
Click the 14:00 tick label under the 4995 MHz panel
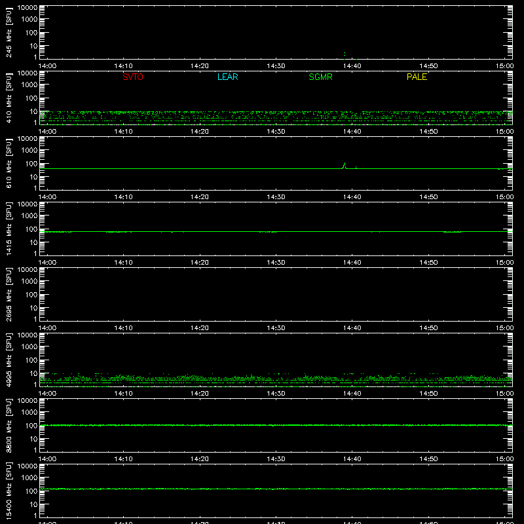(47, 394)
